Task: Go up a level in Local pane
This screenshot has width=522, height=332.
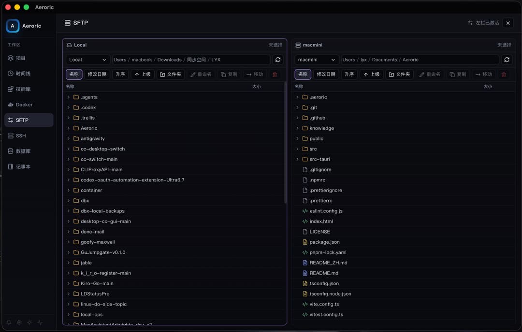Action: (x=143, y=74)
